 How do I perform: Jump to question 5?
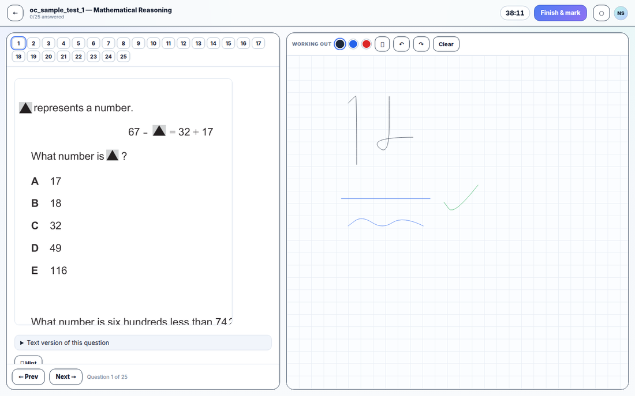[79, 43]
